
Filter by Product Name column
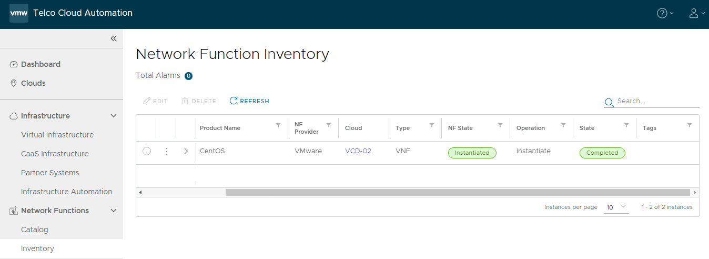click(278, 125)
